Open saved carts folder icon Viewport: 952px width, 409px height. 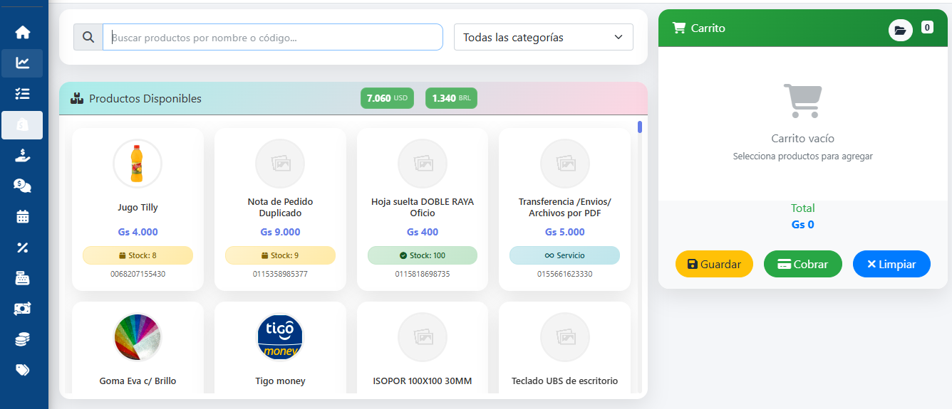click(x=900, y=30)
